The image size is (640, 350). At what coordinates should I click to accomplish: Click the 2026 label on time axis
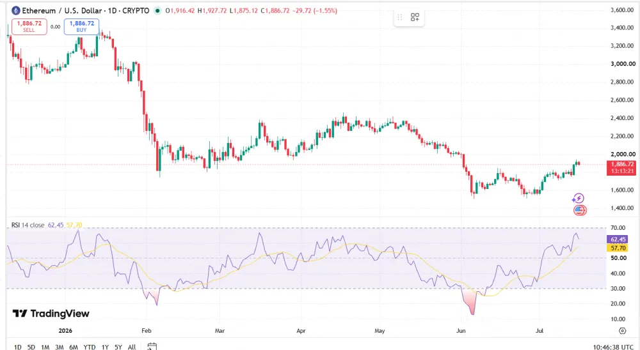tap(65, 330)
